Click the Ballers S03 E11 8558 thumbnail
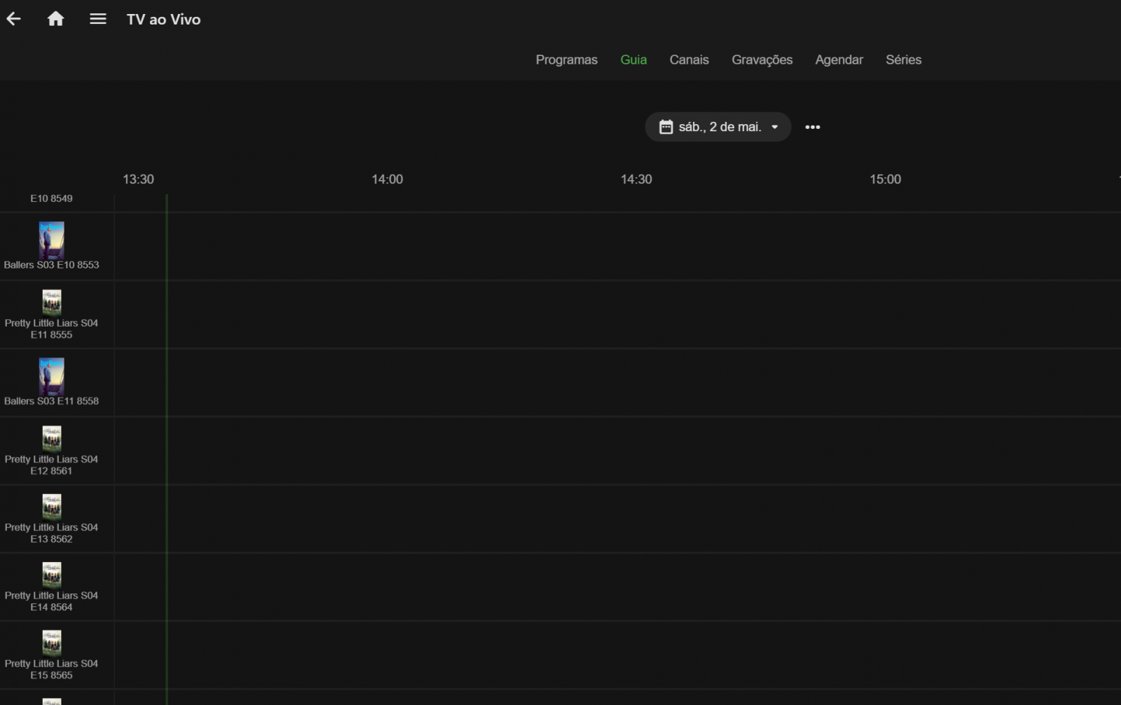 51,376
